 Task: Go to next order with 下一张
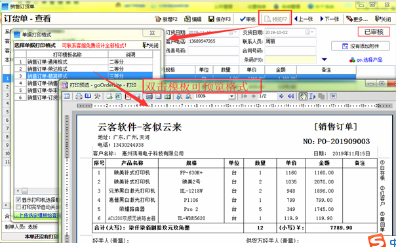330,19
